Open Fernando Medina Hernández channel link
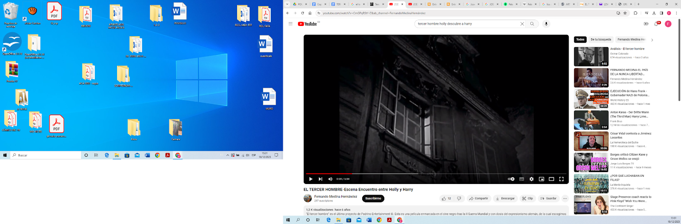The height and width of the screenshot is (224, 681). pos(336,196)
